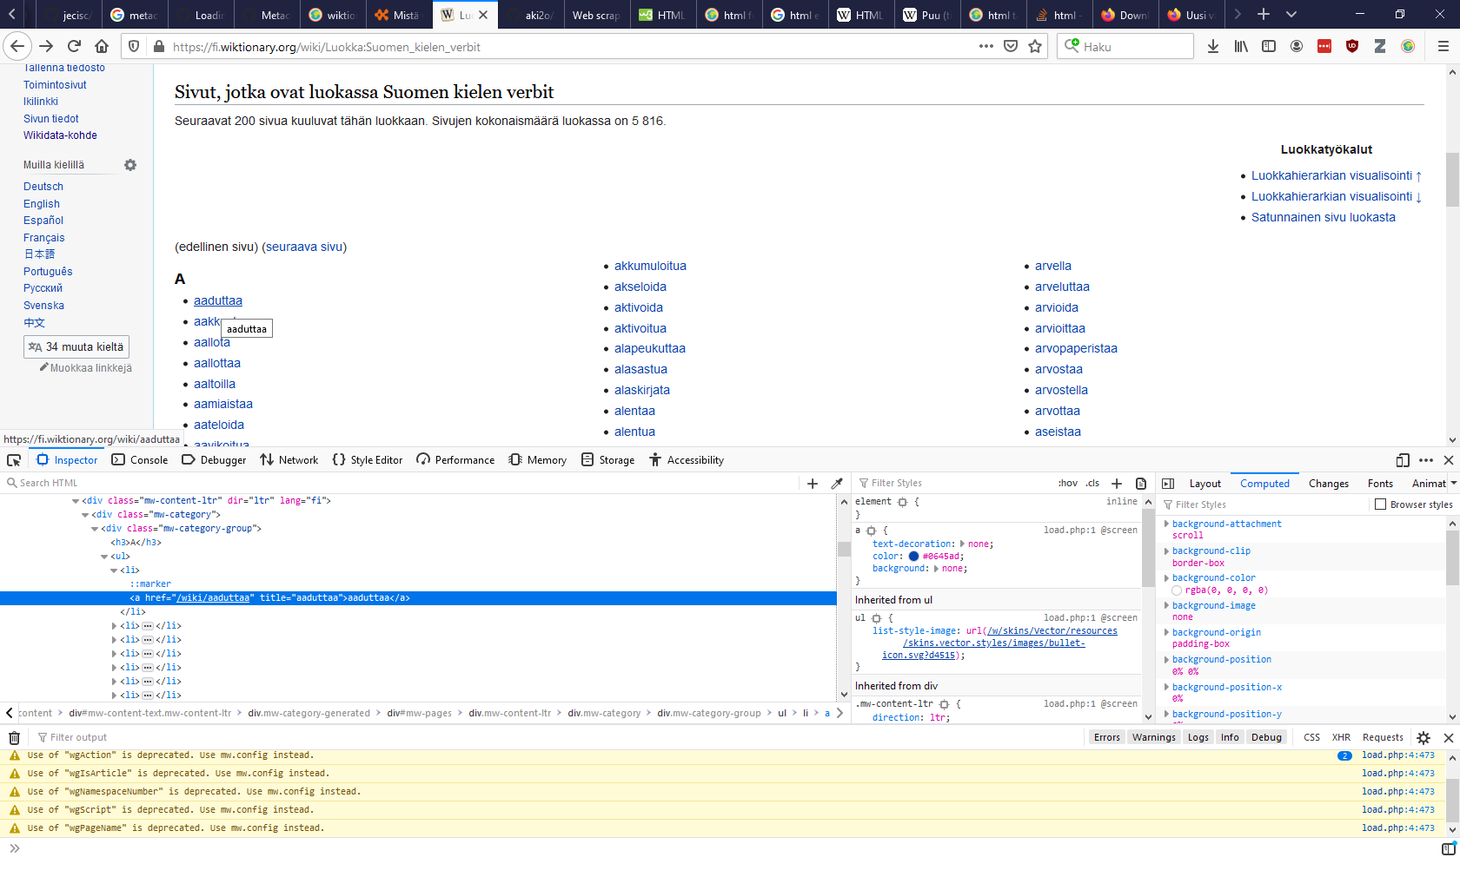This screenshot has height=877, width=1460.
Task: Open language settings gear in sidebar
Action: 130,165
